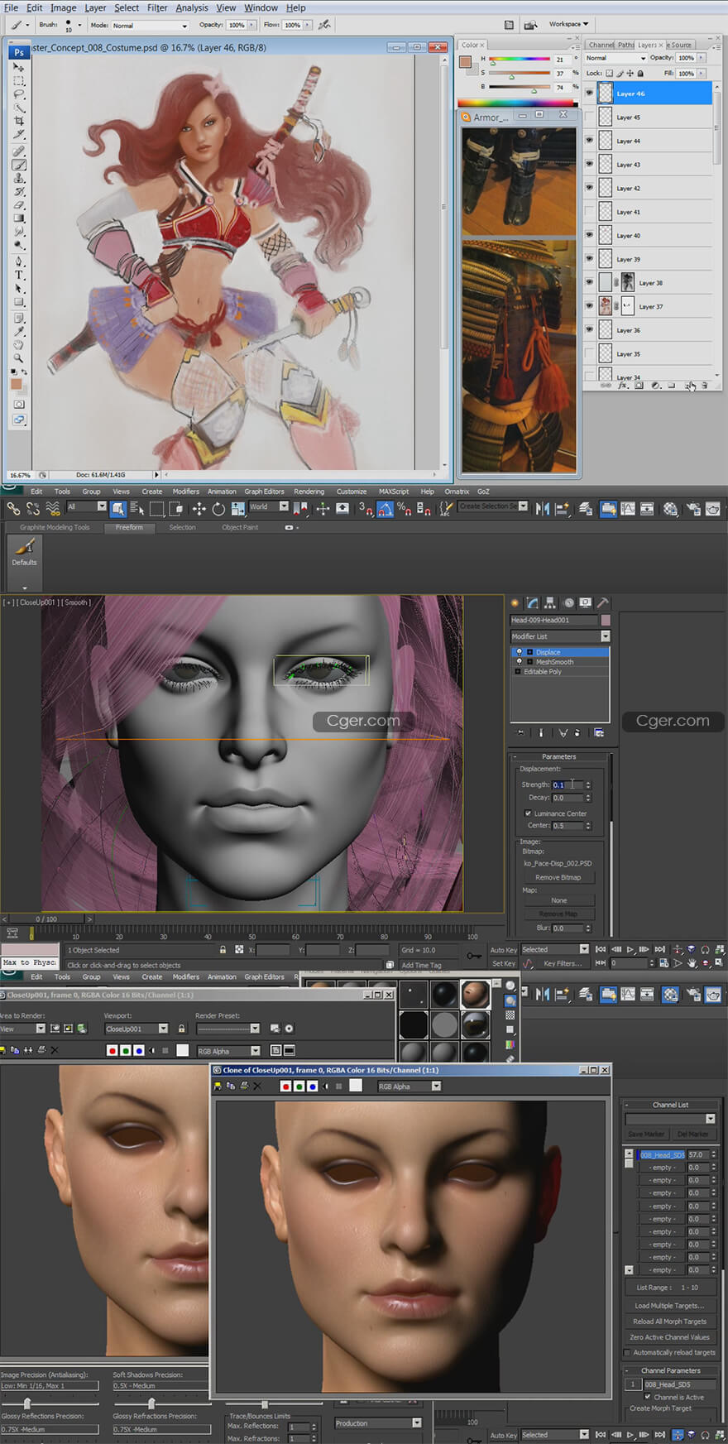Toggle the Displace modifier lightbulb
728x1444 pixels.
coord(520,652)
